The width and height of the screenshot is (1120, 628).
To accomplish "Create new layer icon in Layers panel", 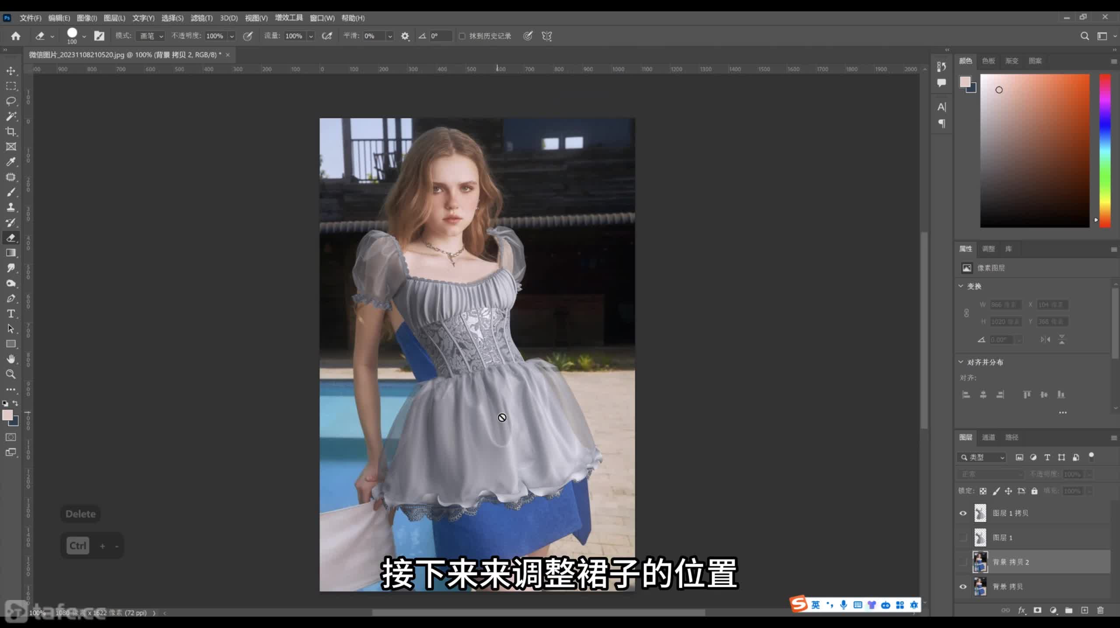I will coord(1085,610).
